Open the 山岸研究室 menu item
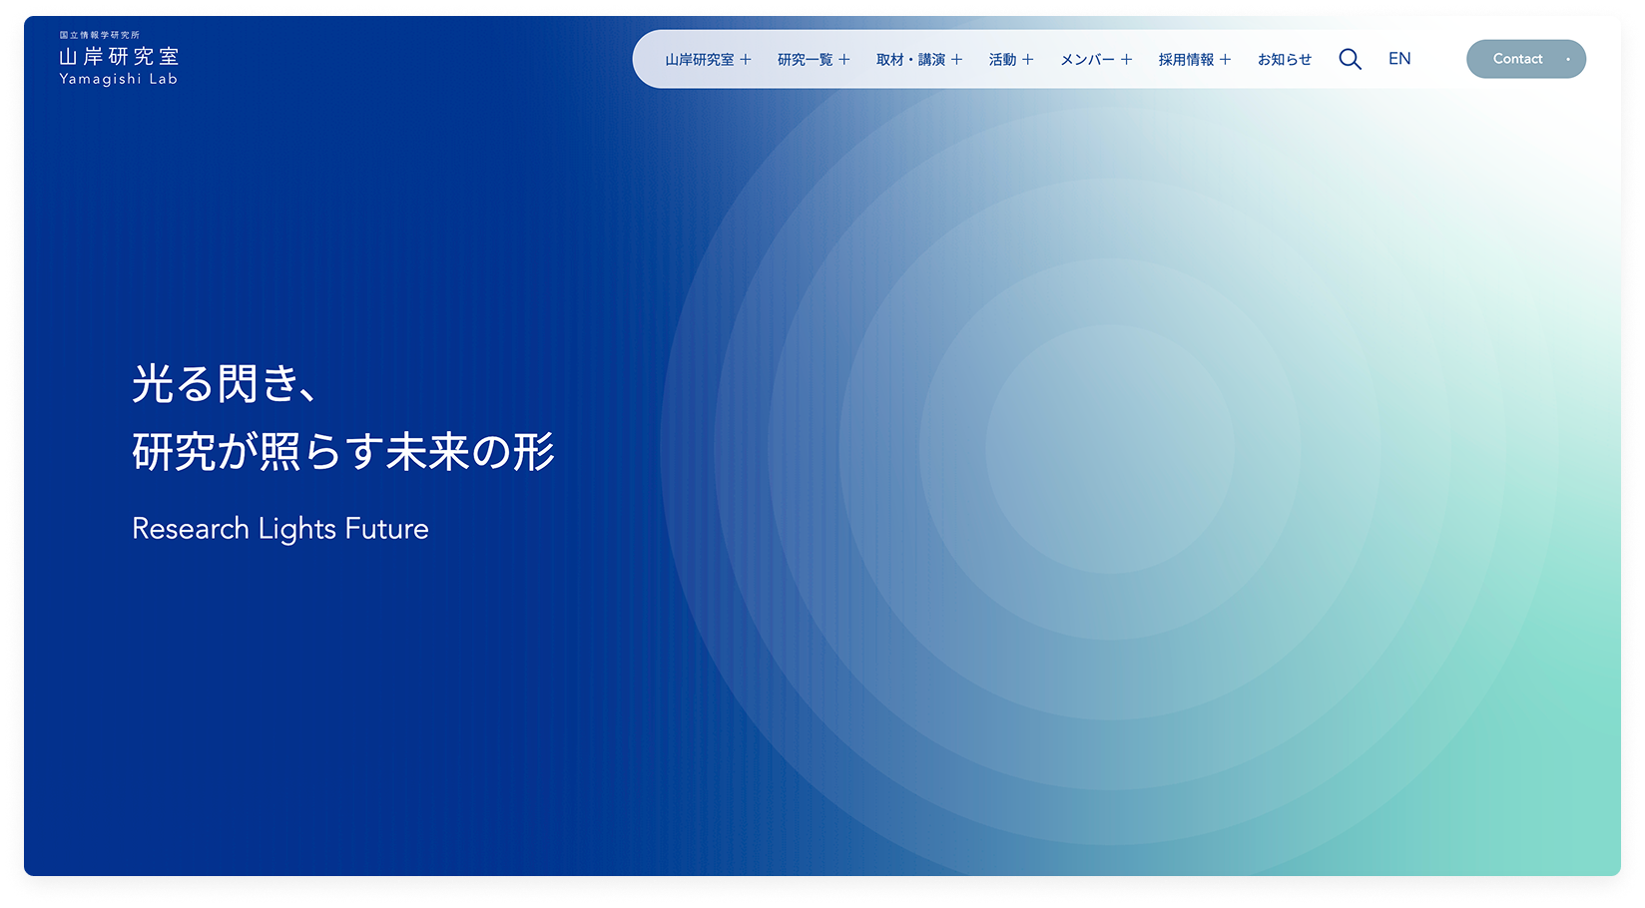1645x908 pixels. pyautogui.click(x=700, y=60)
